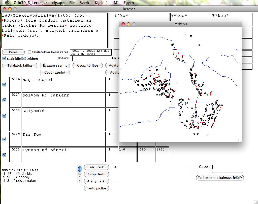Click Találatokra alkalmaz, felülír button

click(220, 178)
